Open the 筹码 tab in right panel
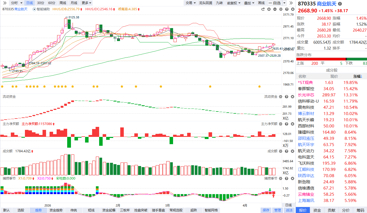The width and height of the screenshot is (367, 213). click(360, 210)
